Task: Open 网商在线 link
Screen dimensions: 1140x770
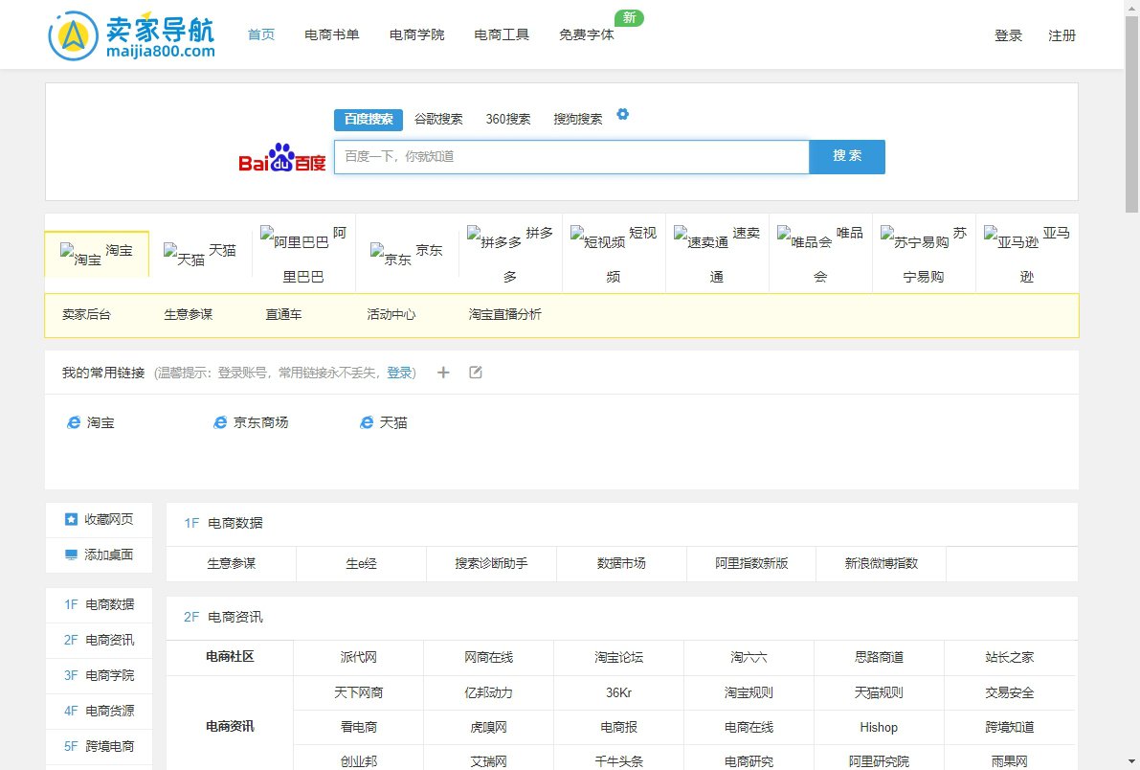Action: click(488, 657)
